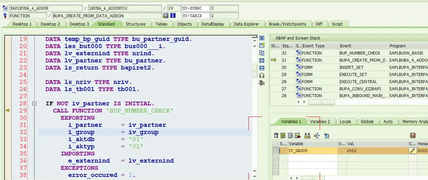Click the New Tool icon beside the editor
The width and height of the screenshot is (428, 180).
click(262, 45)
